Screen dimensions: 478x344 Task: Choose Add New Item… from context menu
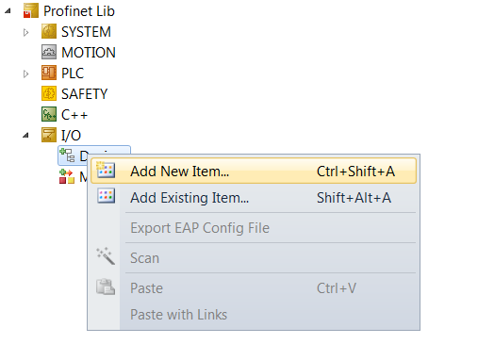(x=254, y=172)
